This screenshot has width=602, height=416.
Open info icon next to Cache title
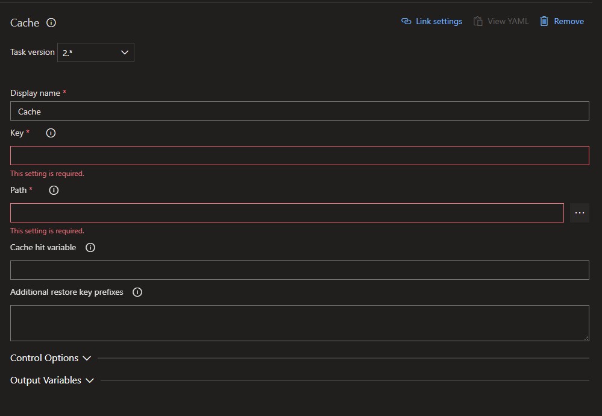51,23
